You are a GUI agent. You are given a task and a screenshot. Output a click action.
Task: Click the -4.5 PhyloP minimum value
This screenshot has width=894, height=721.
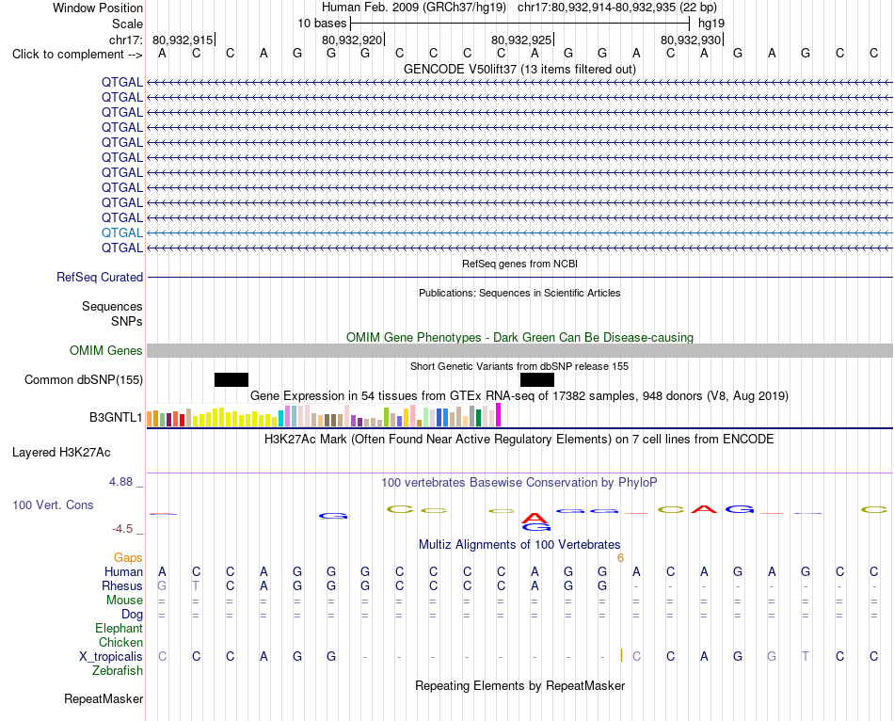tap(122, 529)
